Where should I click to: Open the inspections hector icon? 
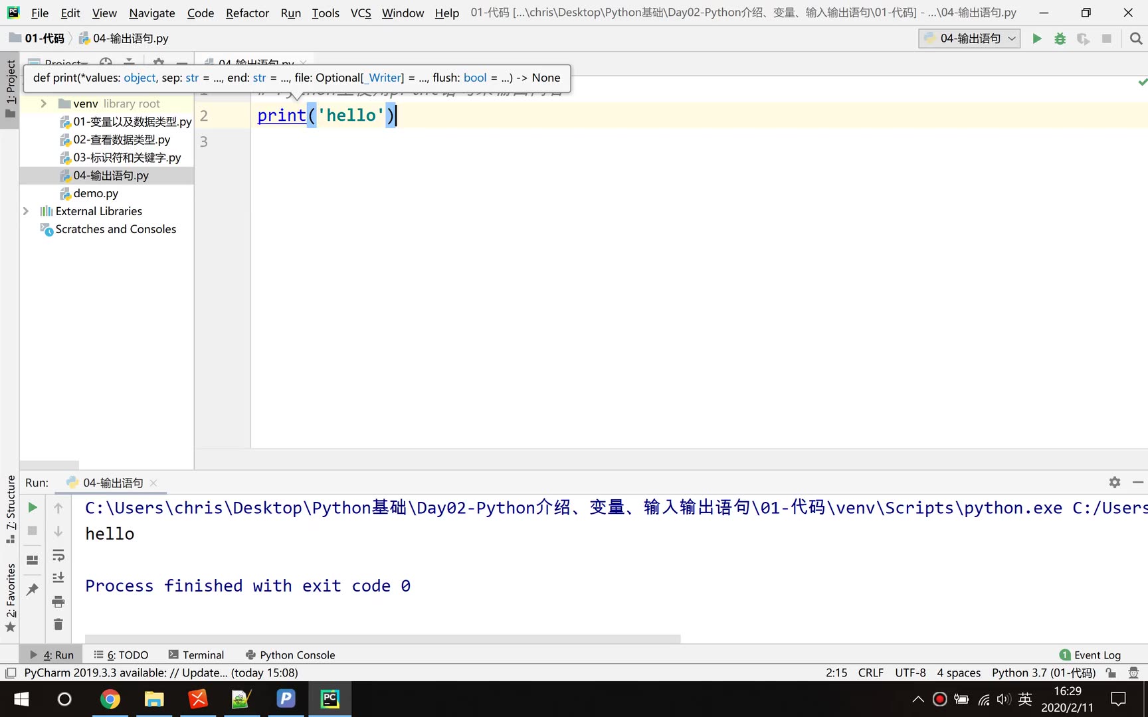point(1133,673)
